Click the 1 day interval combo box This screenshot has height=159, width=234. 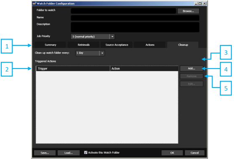pos(90,53)
